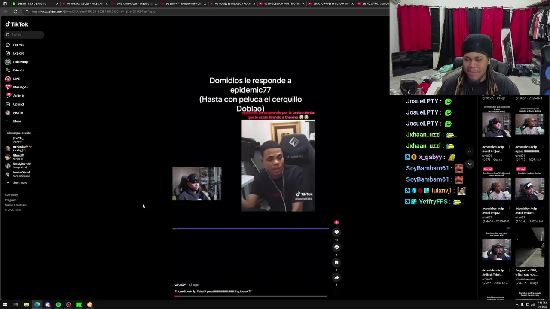Open the #epidemic77 hashtag in the caption
This screenshot has height=309, width=550.
(243, 291)
